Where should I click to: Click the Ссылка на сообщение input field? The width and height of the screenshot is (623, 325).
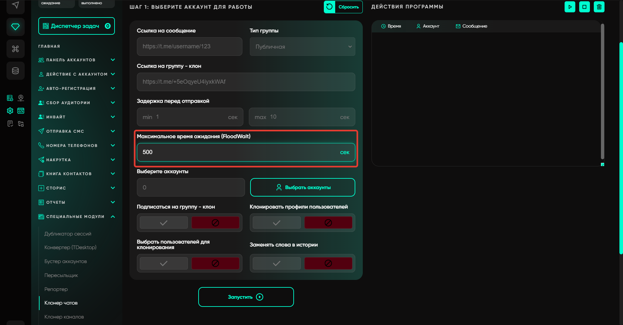189,47
